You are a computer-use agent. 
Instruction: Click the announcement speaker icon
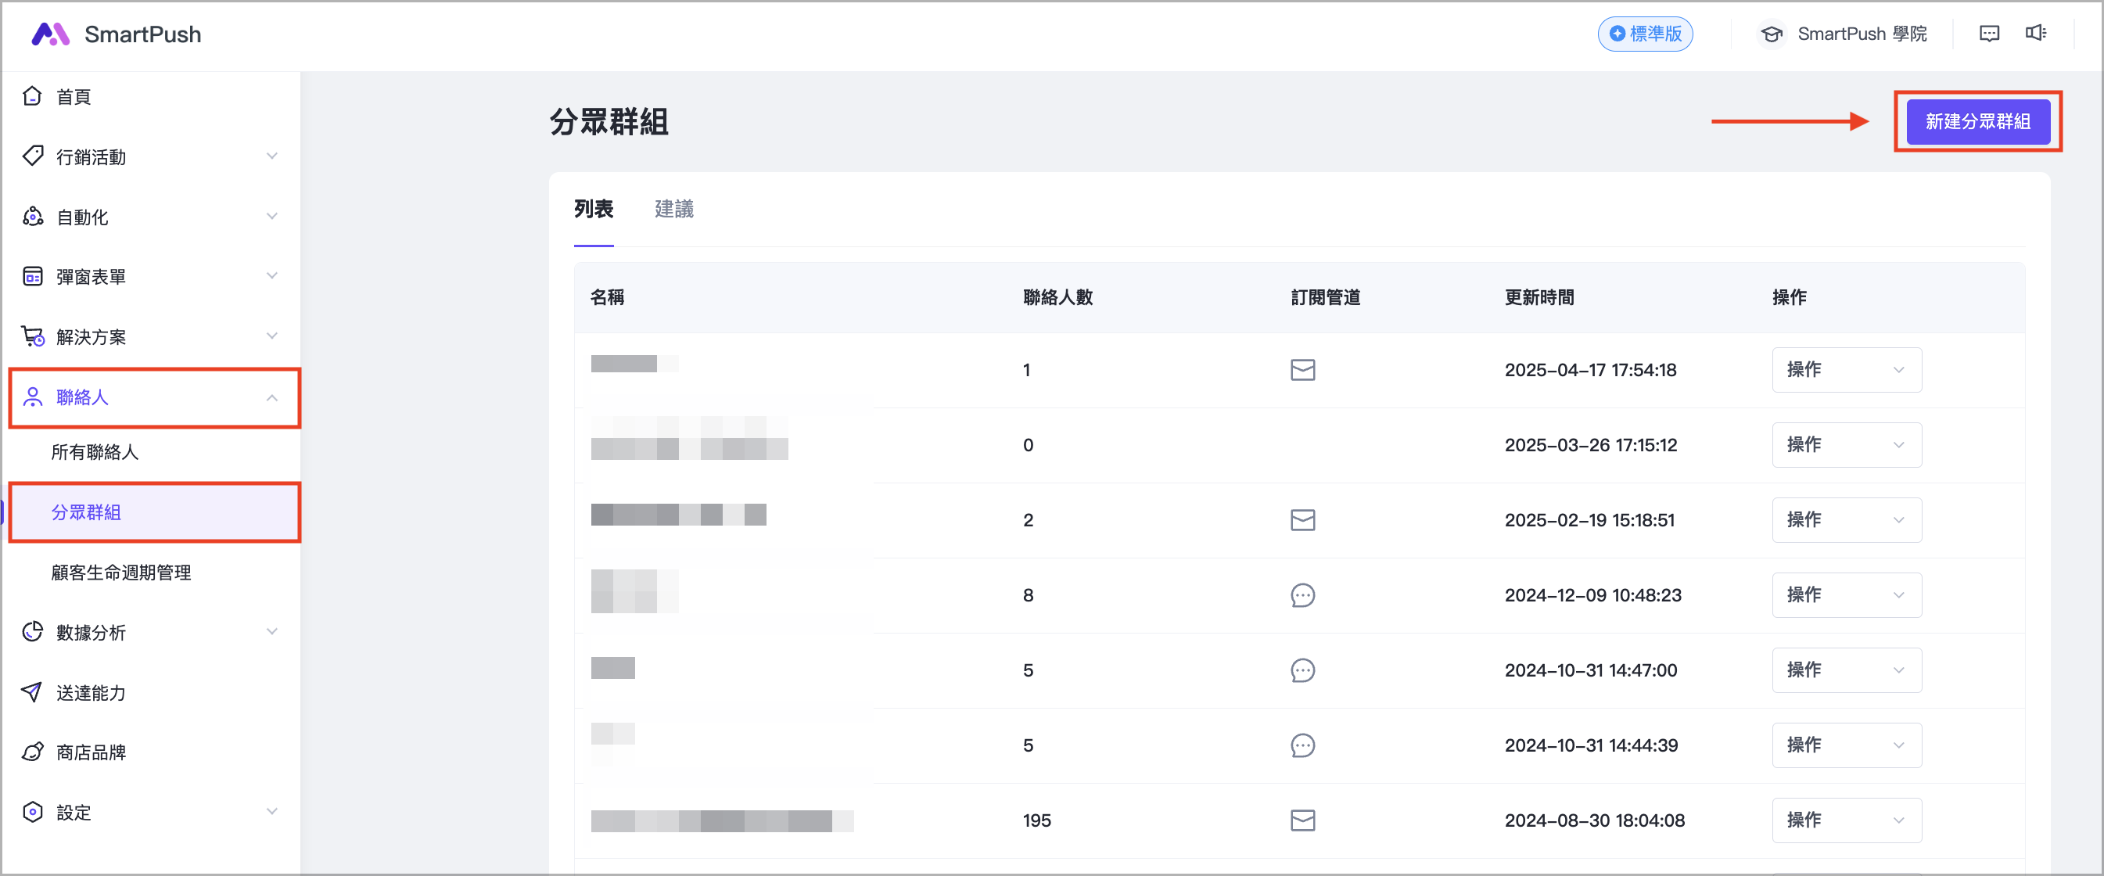pos(2035,34)
